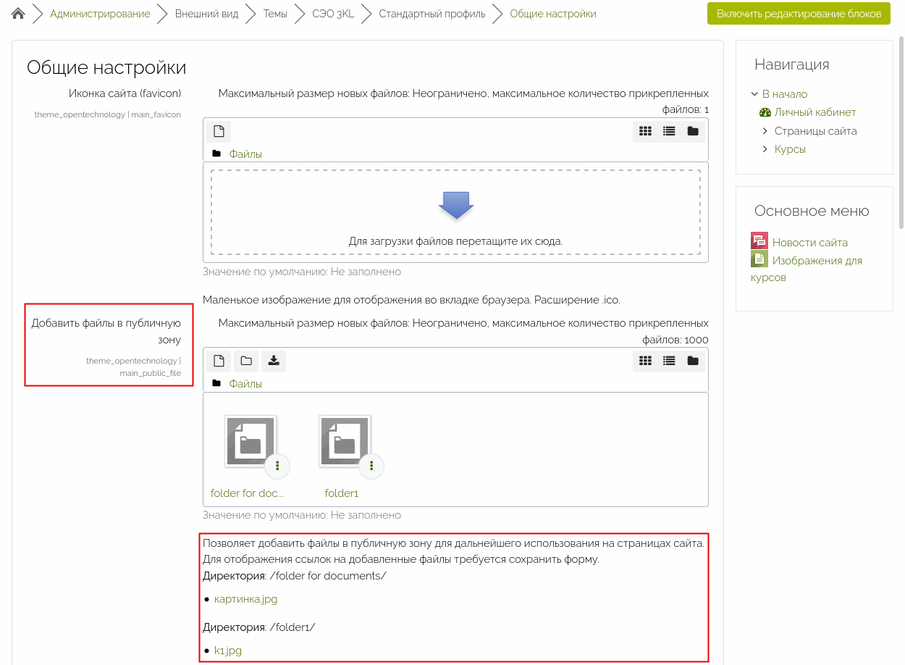Create a folder in the public zone file picker
The height and width of the screenshot is (665, 905).
[x=246, y=361]
